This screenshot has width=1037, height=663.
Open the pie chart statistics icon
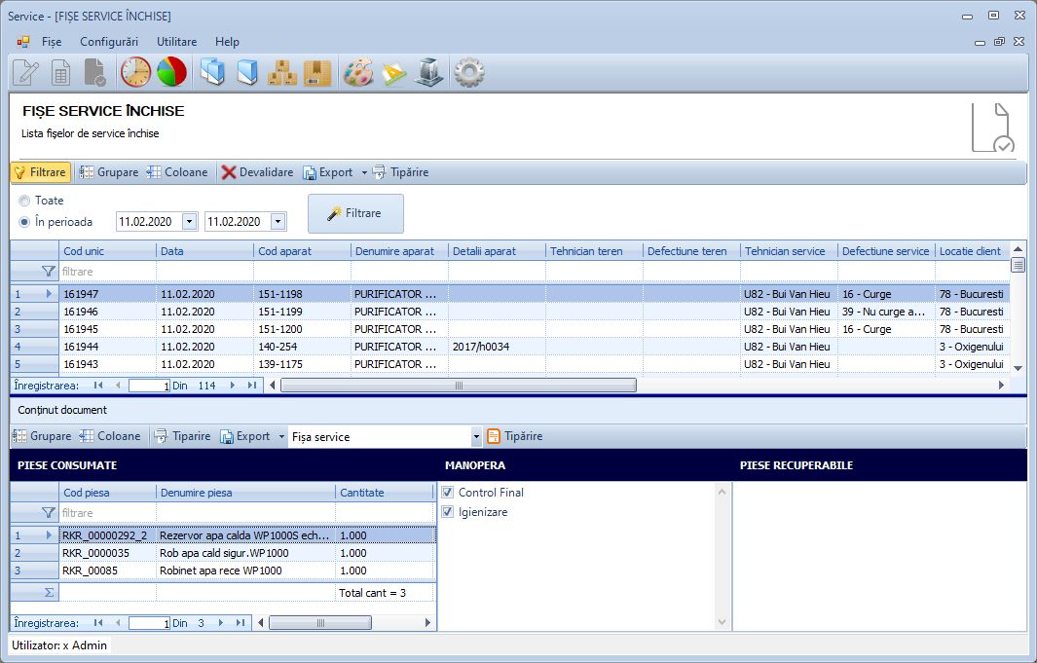tap(171, 72)
